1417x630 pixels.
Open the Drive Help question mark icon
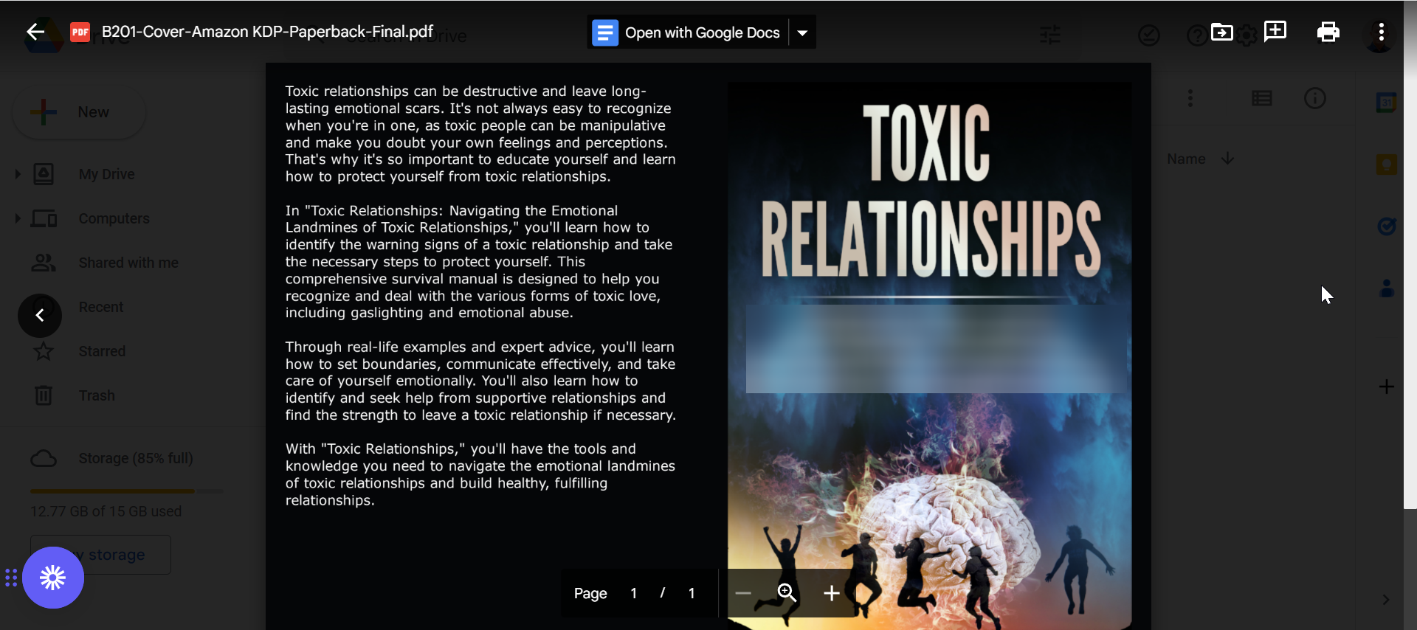(1196, 35)
